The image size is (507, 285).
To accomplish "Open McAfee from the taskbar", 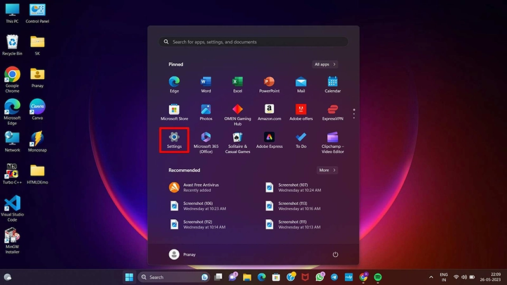I will (305, 277).
